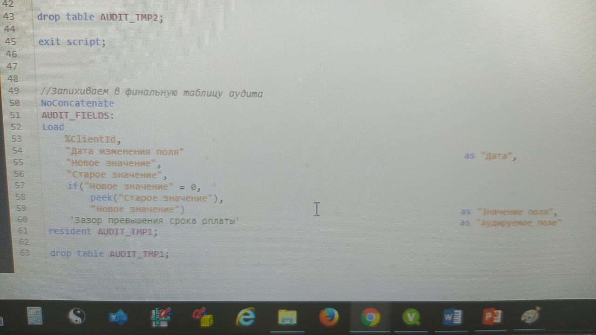Open the red tool and yellow cube application
The width and height of the screenshot is (596, 335).
[203, 317]
